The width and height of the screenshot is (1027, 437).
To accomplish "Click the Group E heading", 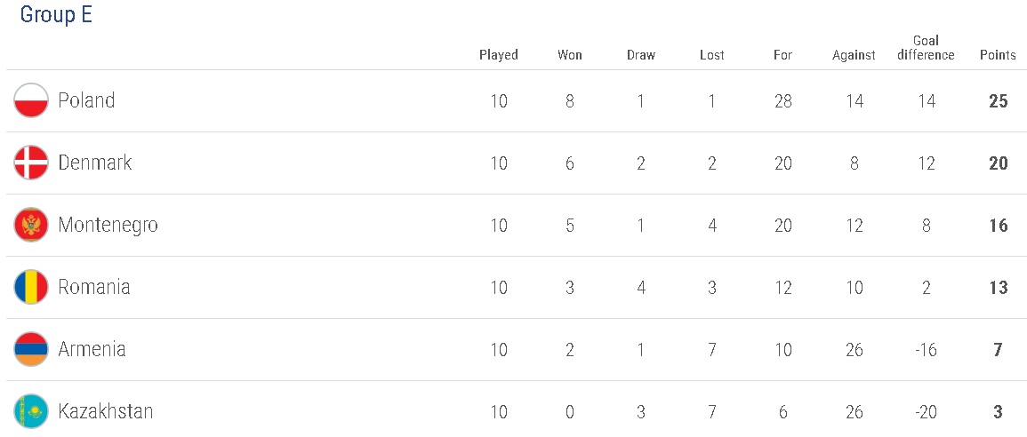I will coord(56,15).
